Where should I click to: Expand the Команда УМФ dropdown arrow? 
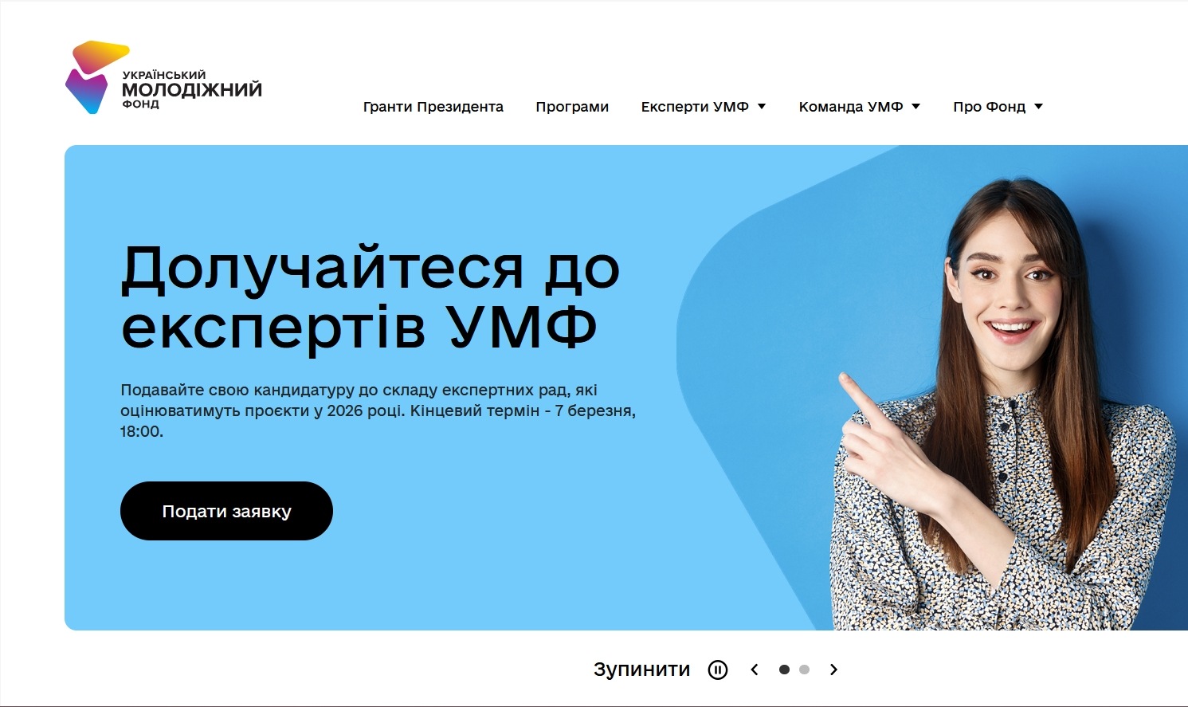point(916,107)
